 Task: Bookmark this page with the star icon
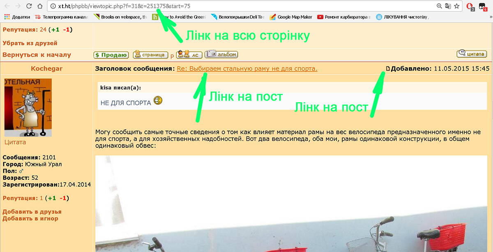[x=456, y=6]
